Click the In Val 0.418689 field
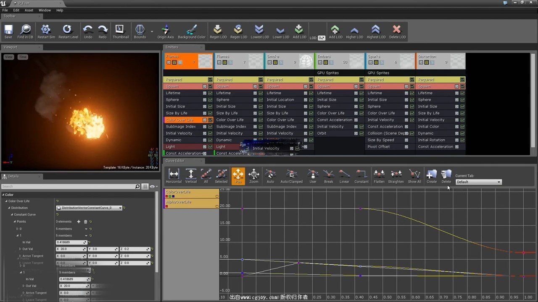538x302 pixels. click(71, 242)
